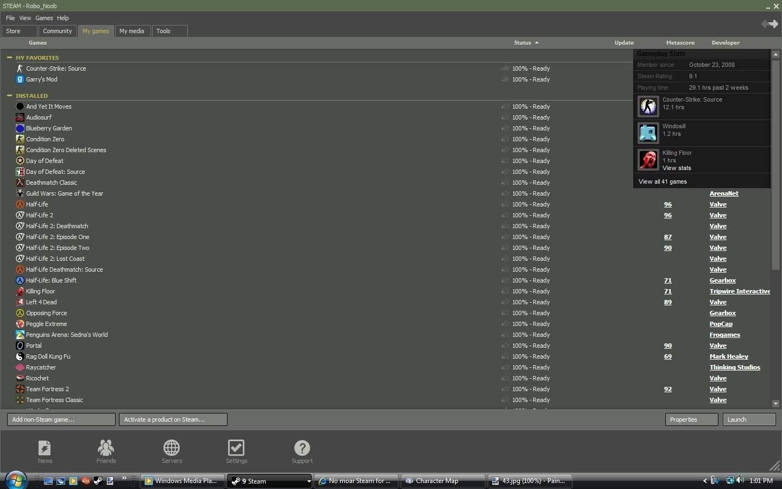The image size is (782, 489).
Task: Open the Tripwire Interactive developer link
Action: (x=740, y=291)
